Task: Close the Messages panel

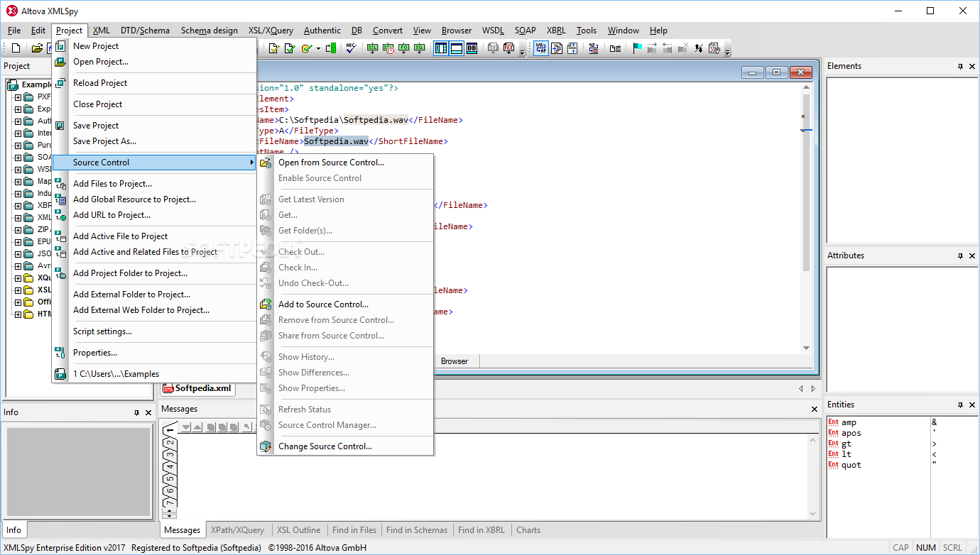Action: [x=815, y=410]
